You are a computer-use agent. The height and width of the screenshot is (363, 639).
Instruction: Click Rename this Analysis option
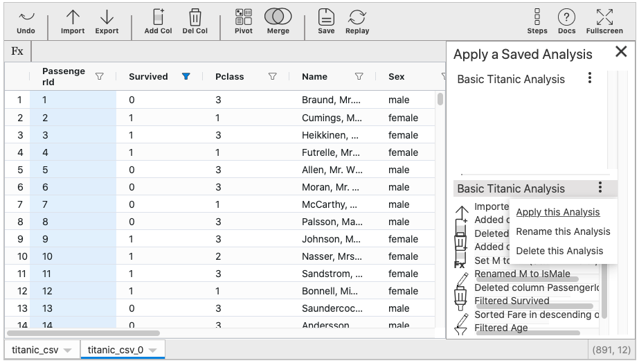click(x=563, y=231)
